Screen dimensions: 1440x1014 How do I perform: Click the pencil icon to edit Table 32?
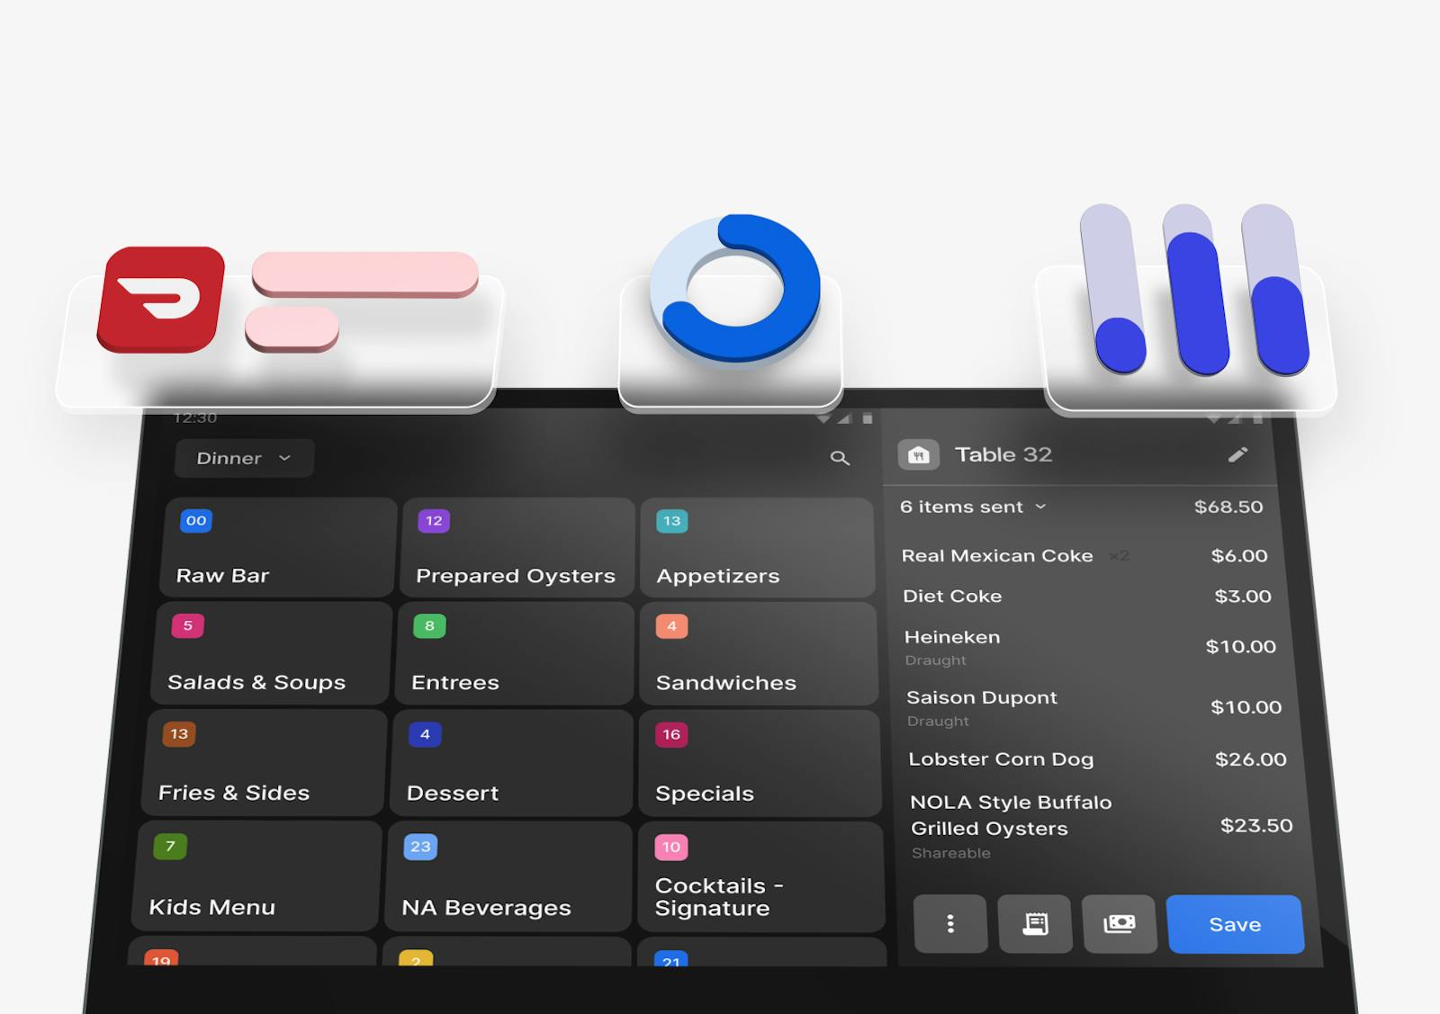pos(1239,454)
